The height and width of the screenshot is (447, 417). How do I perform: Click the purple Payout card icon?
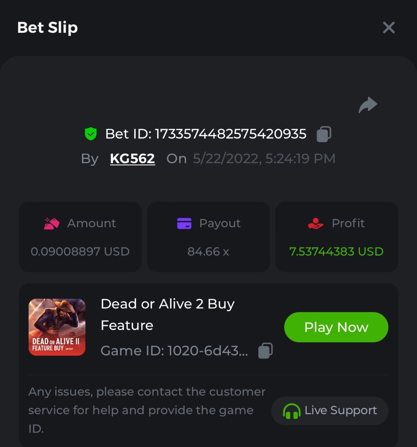tap(184, 223)
